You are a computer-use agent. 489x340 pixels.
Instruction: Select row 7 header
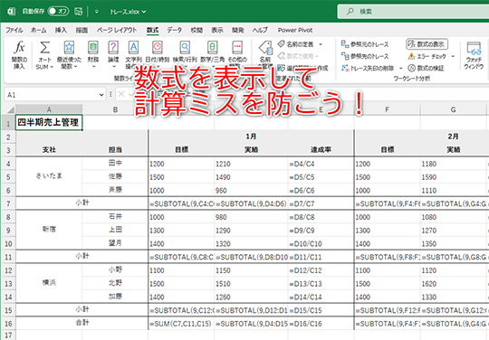tap(8, 204)
